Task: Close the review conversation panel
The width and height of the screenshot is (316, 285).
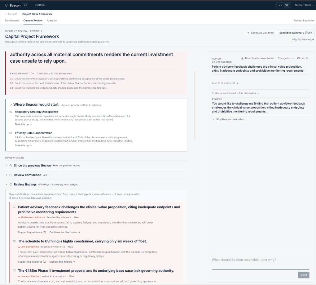Action: [302, 58]
